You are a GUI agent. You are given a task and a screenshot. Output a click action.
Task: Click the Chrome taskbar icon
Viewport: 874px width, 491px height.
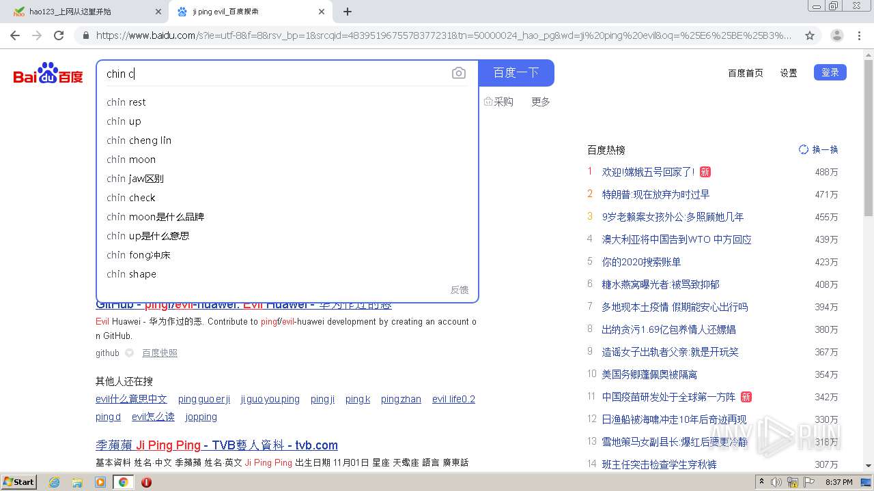click(123, 482)
